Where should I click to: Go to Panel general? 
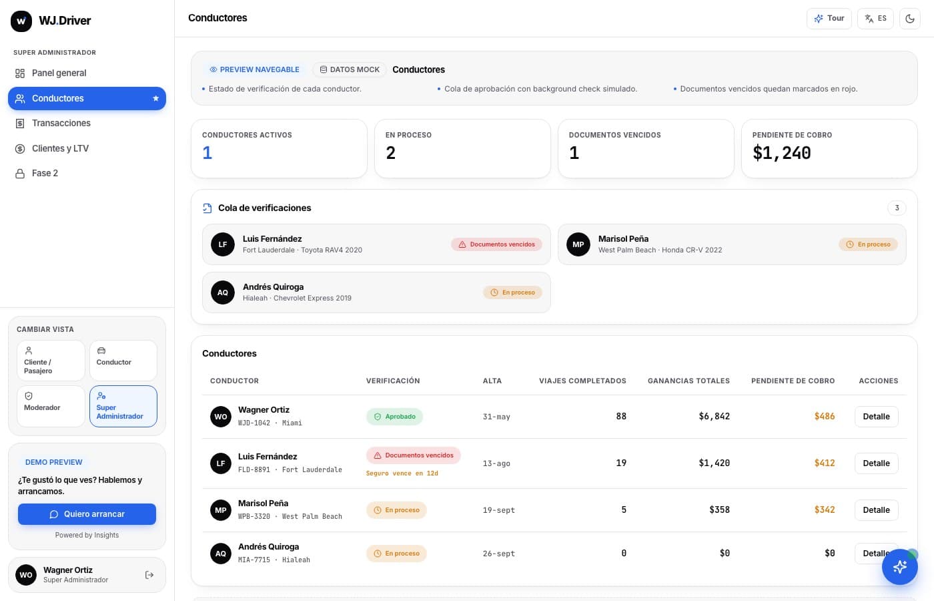(87, 73)
